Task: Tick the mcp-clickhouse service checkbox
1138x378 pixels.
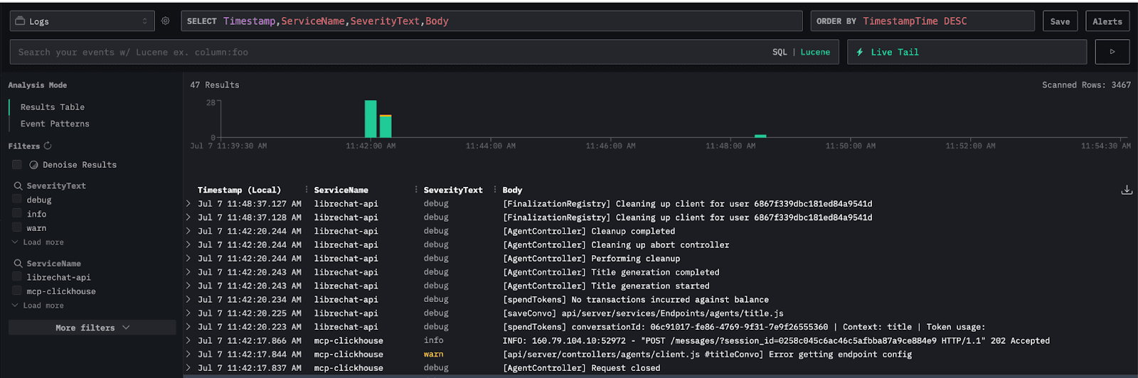Action: tap(17, 291)
